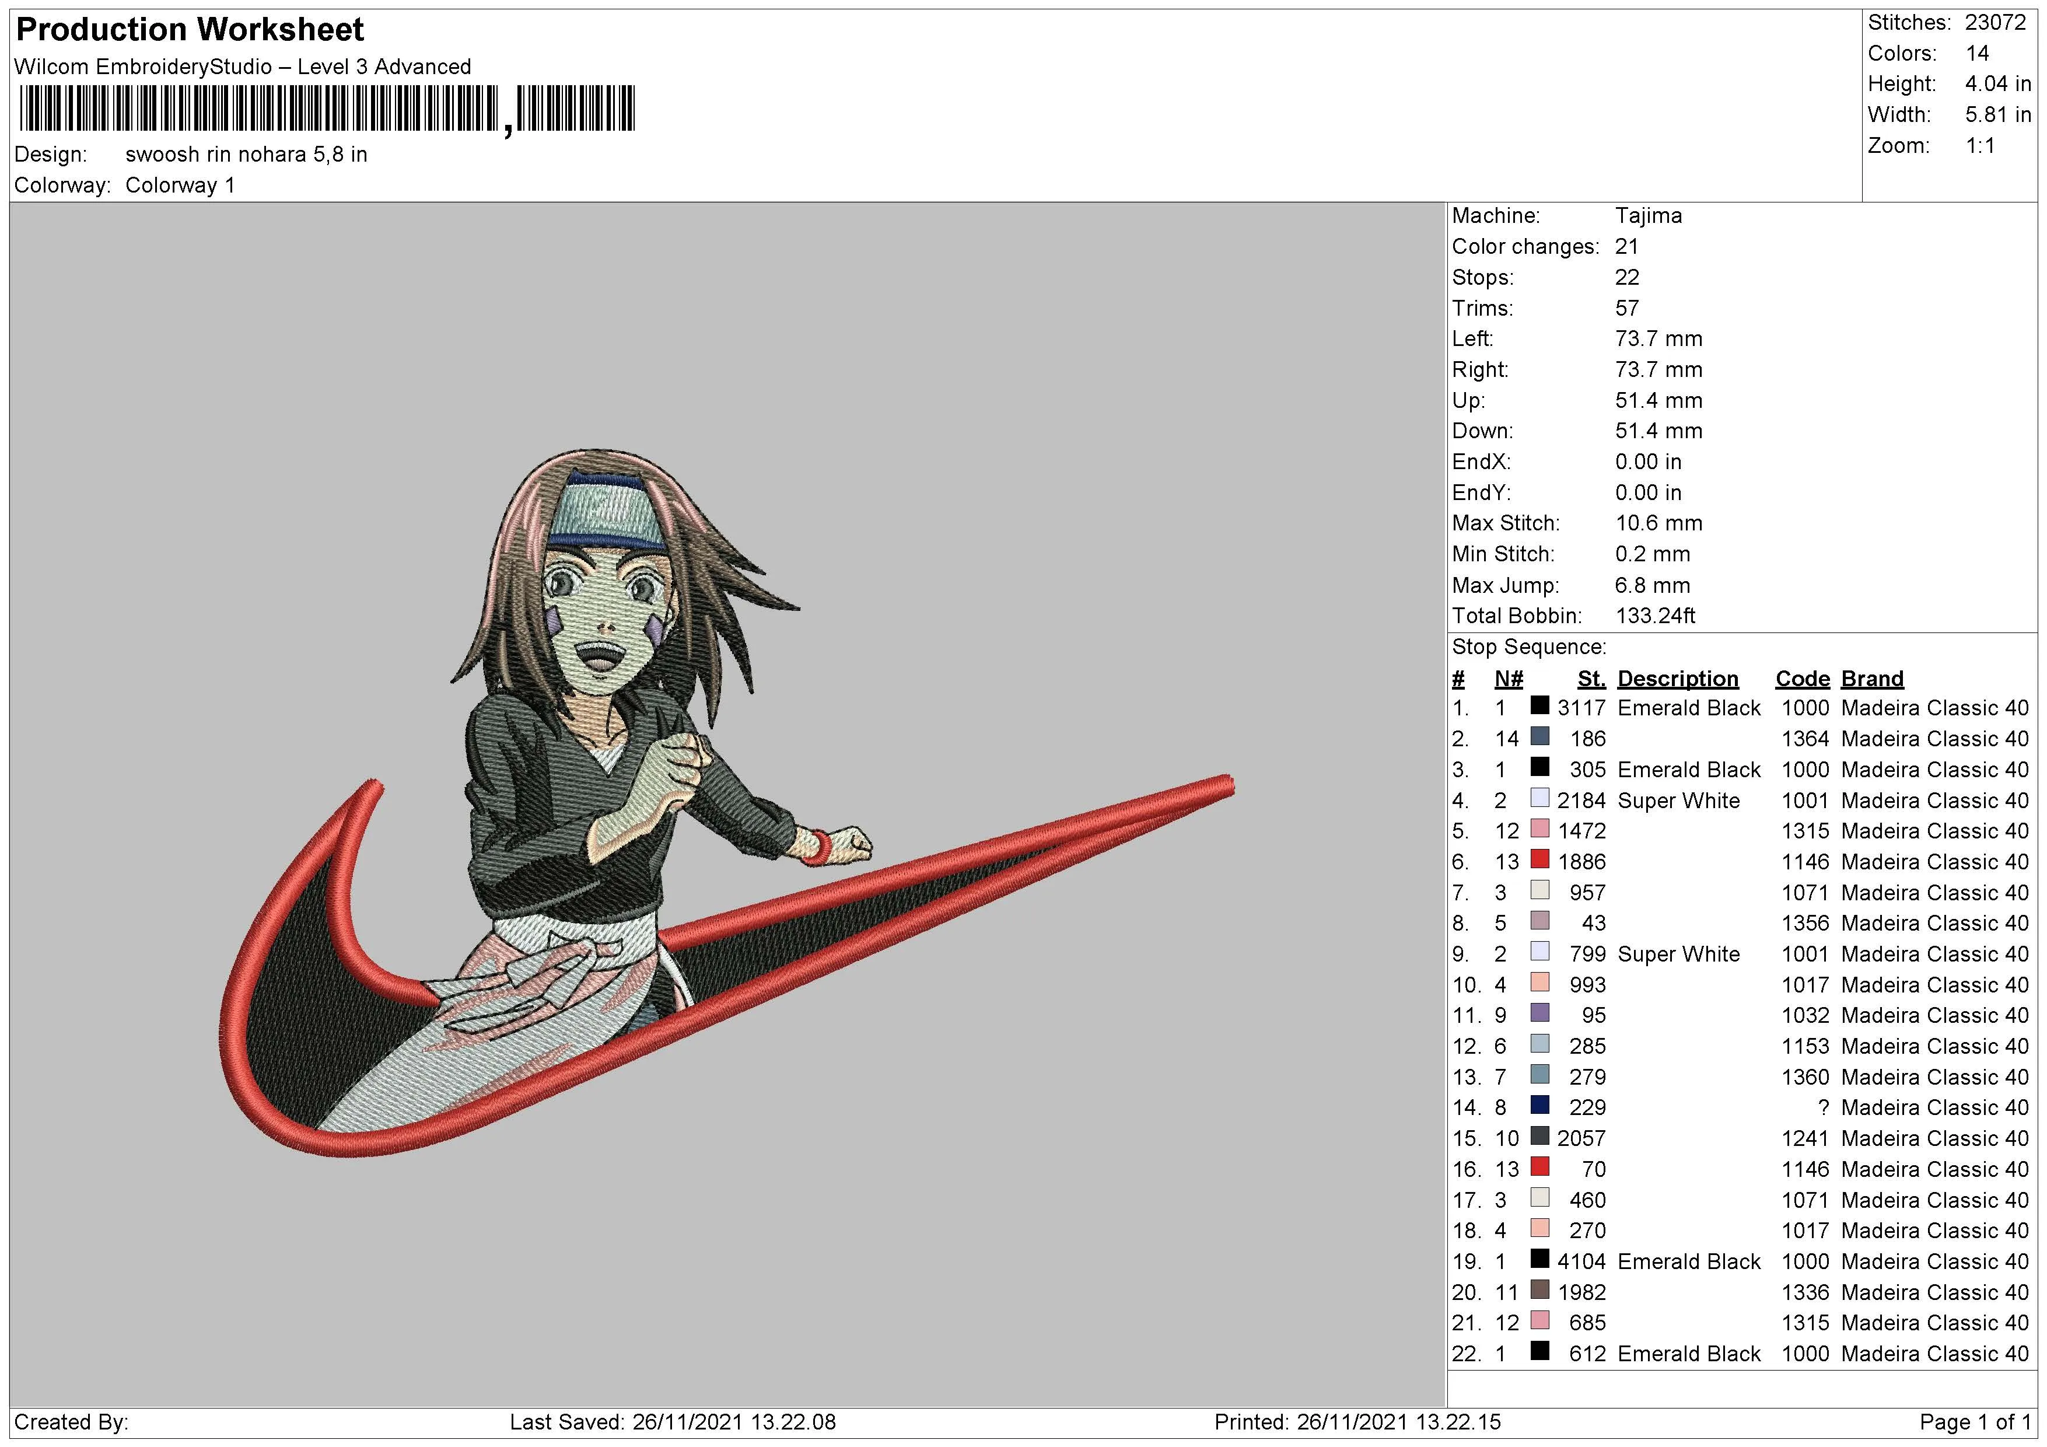Click the embroidery design preview of Rin Nohara
Viewport: 2047px width, 1447px height.
(x=727, y=802)
